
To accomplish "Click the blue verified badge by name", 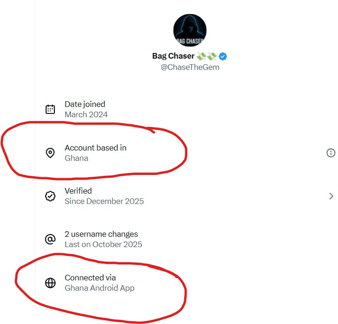I will pyautogui.click(x=223, y=56).
